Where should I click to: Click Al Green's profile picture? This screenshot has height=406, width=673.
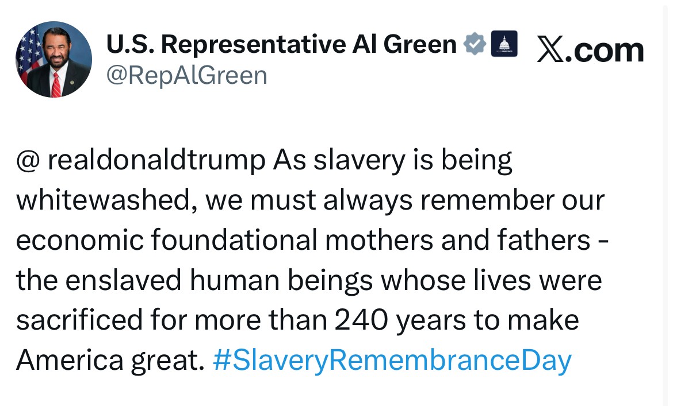click(x=53, y=59)
